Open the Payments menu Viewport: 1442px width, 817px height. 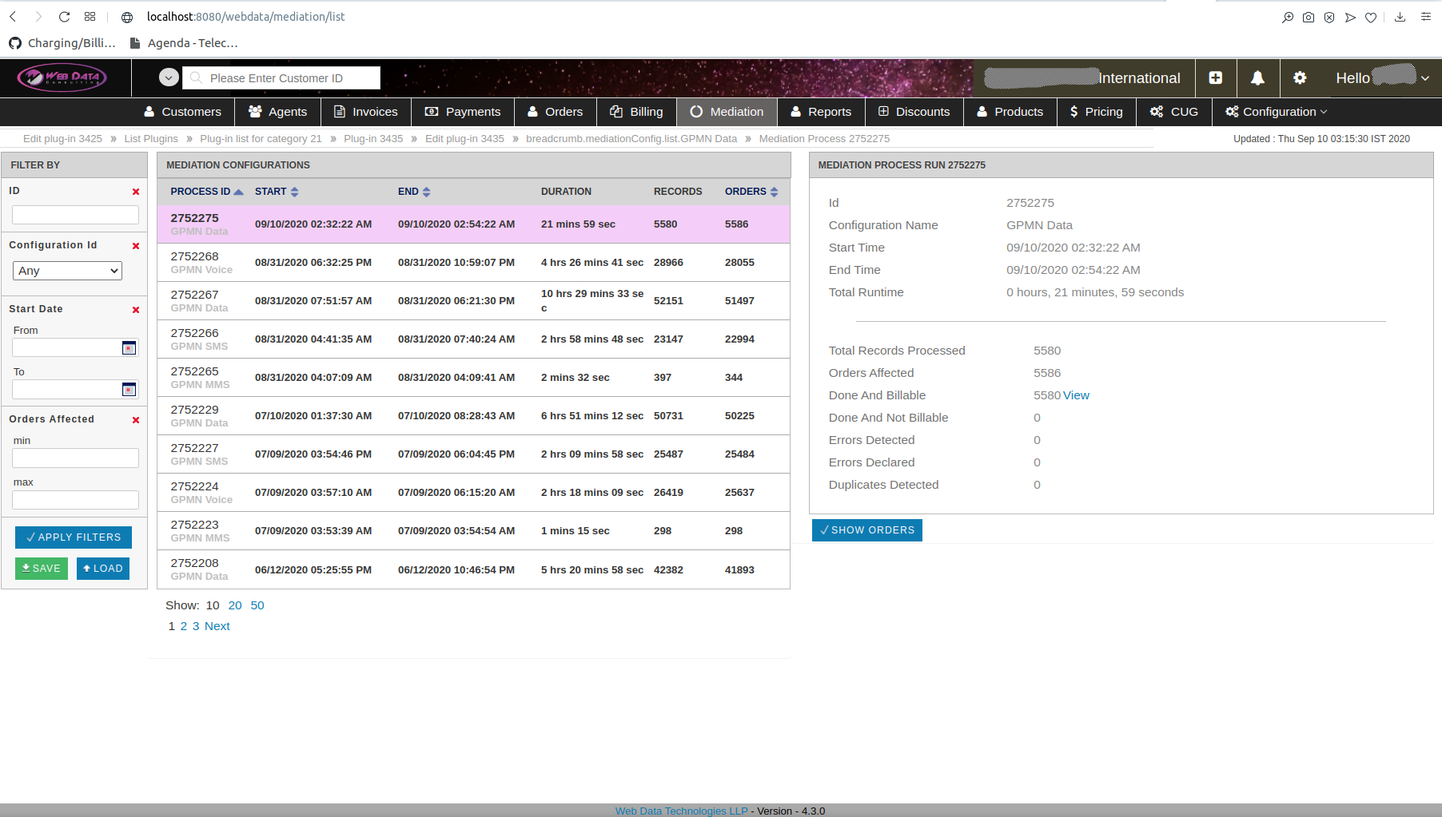463,112
